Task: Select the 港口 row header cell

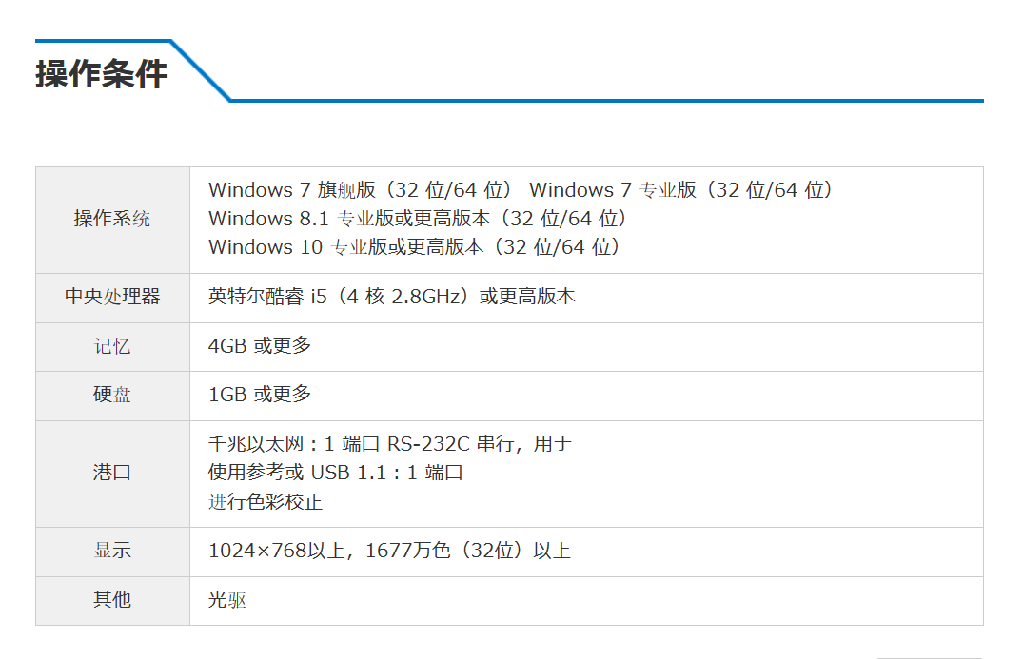Action: 112,474
